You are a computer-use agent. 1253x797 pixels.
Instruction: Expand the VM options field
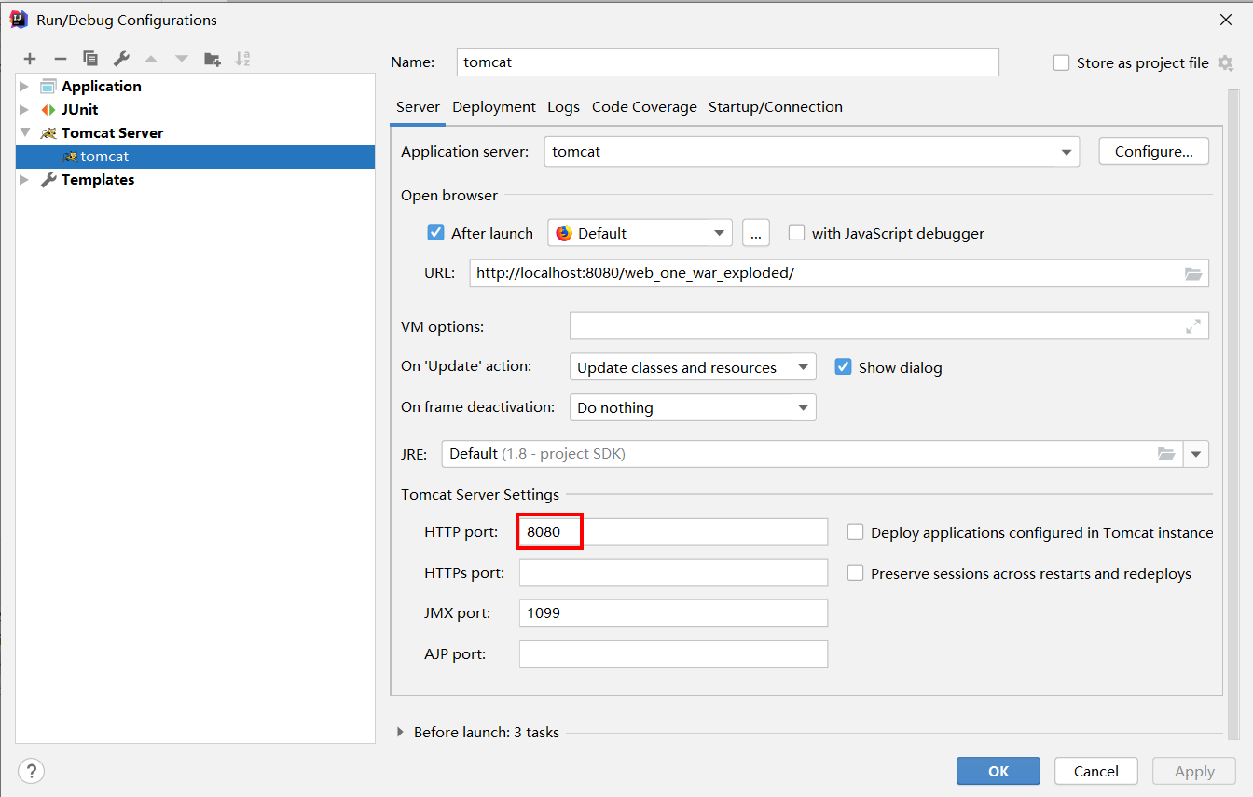coord(1193,326)
